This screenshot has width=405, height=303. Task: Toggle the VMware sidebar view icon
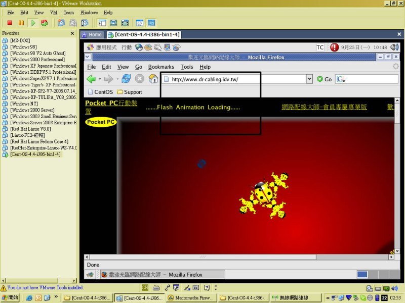[102, 23]
